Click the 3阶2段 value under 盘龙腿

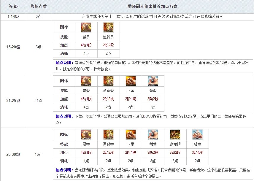tap(175, 153)
